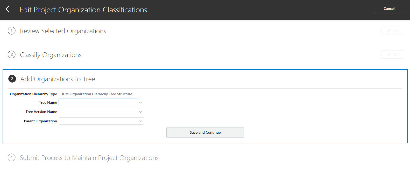Click the back arrow in the header
The image size is (410, 177).
(x=8, y=10)
